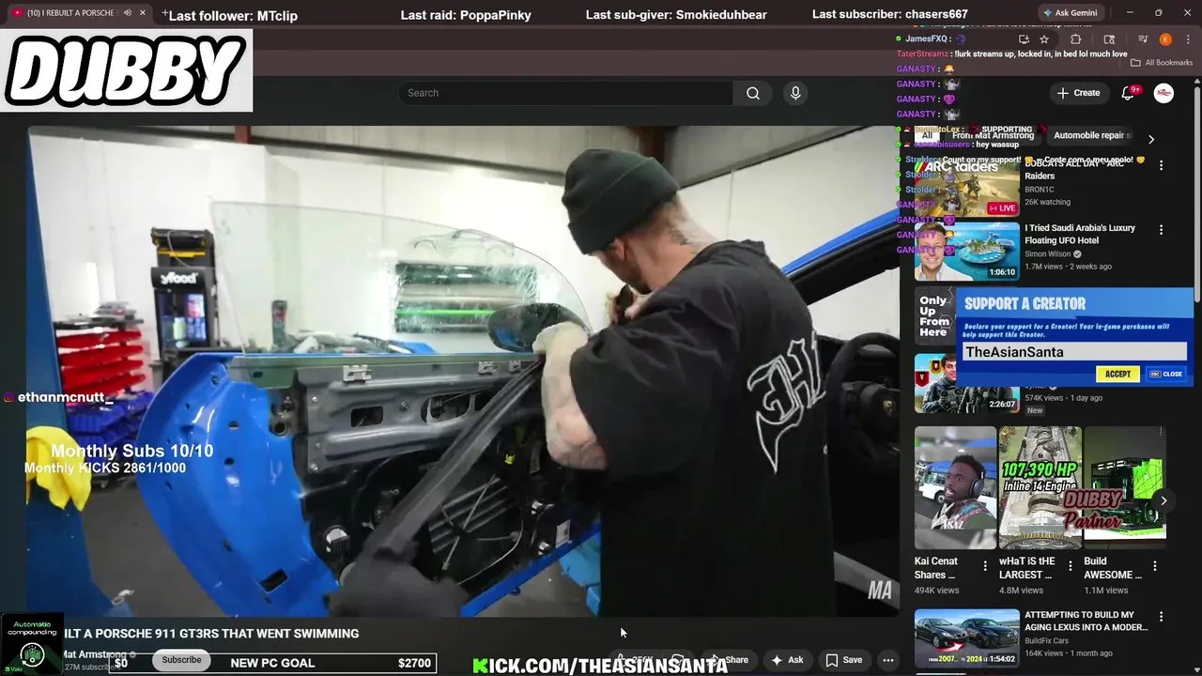
Task: Click the install app icon in address bar
Action: click(x=1024, y=39)
